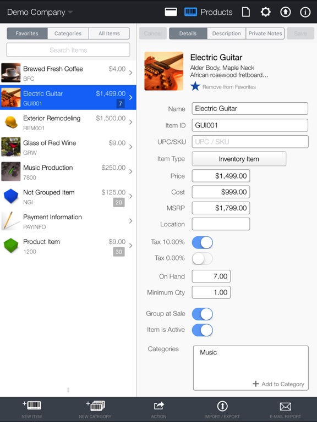Viewport: 317px width, 422px height.
Task: Tap the Exterior Remodeling hard hat icon
Action: 11,122
